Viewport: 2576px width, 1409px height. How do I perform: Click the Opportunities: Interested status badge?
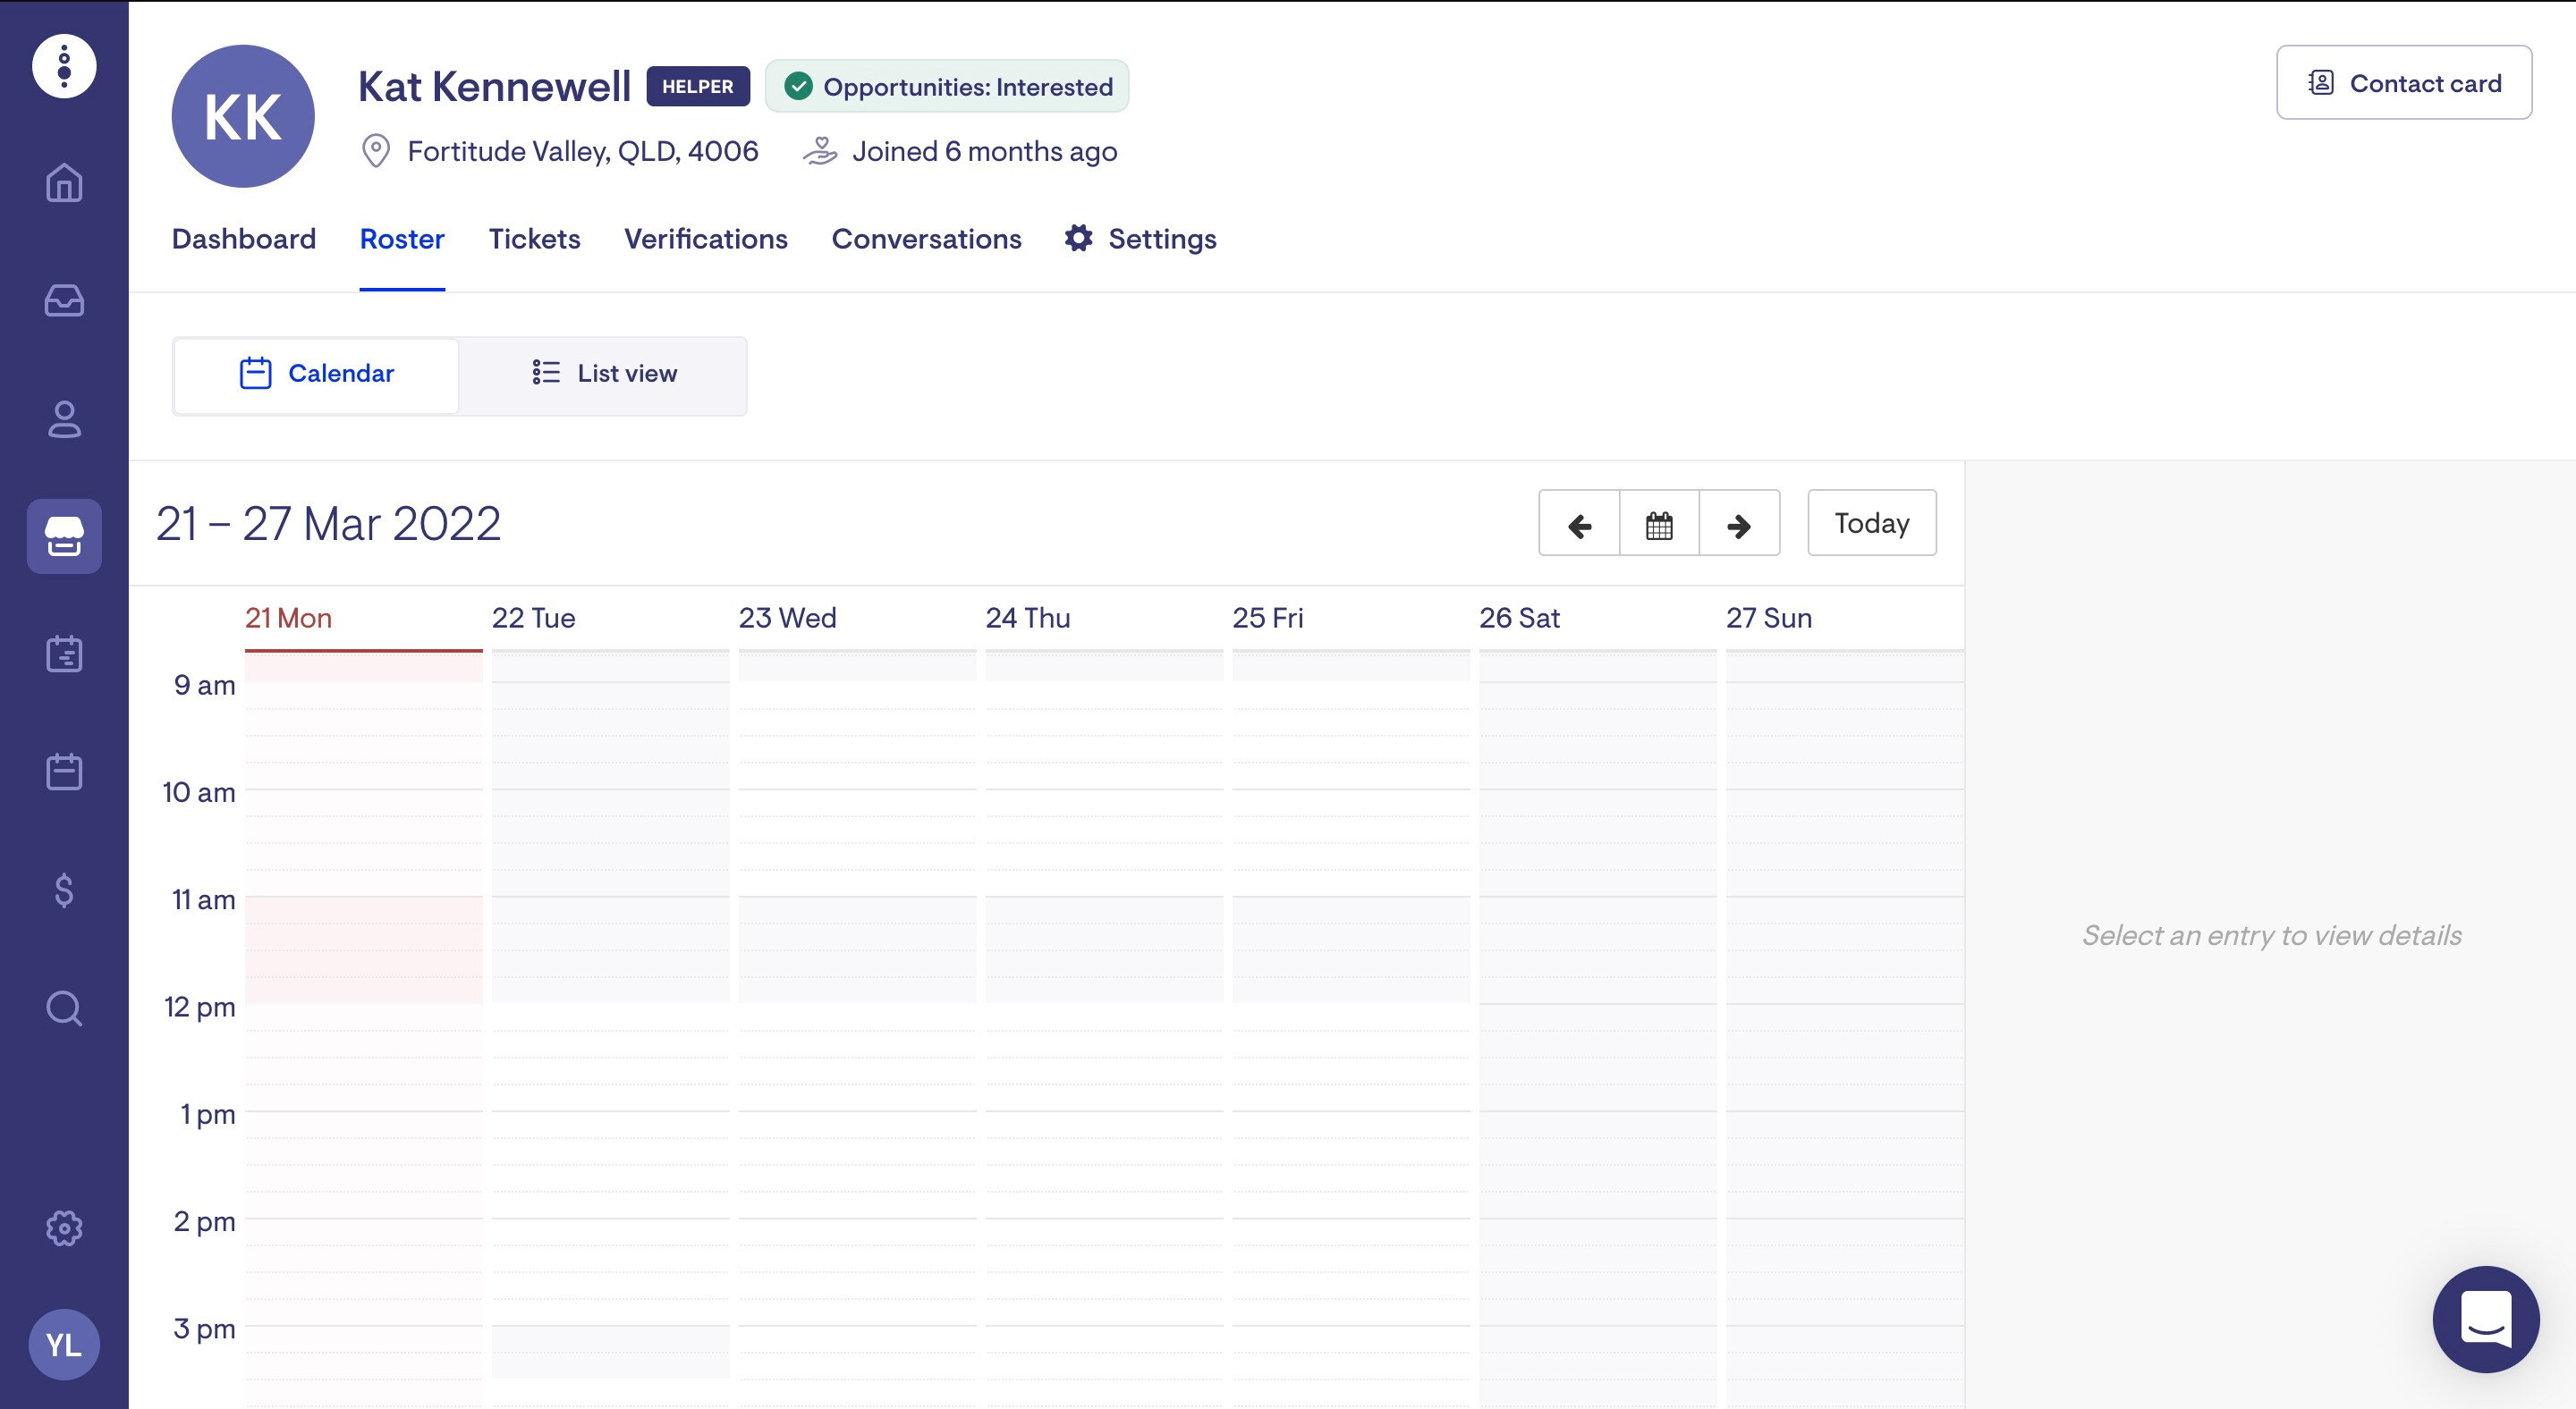pyautogui.click(x=946, y=87)
